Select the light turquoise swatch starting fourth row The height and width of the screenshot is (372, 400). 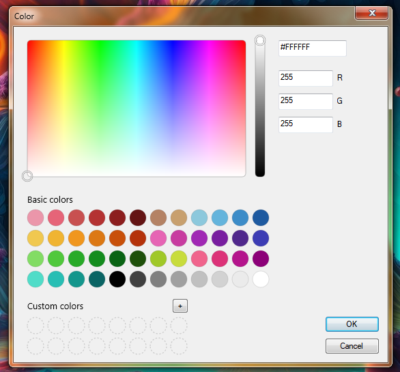pos(35,279)
